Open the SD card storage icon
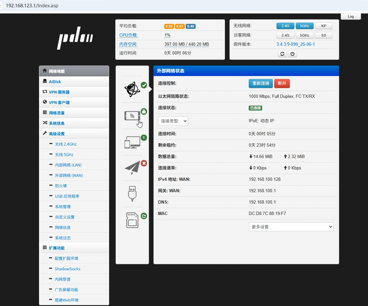This screenshot has width=368, height=306. [132, 220]
